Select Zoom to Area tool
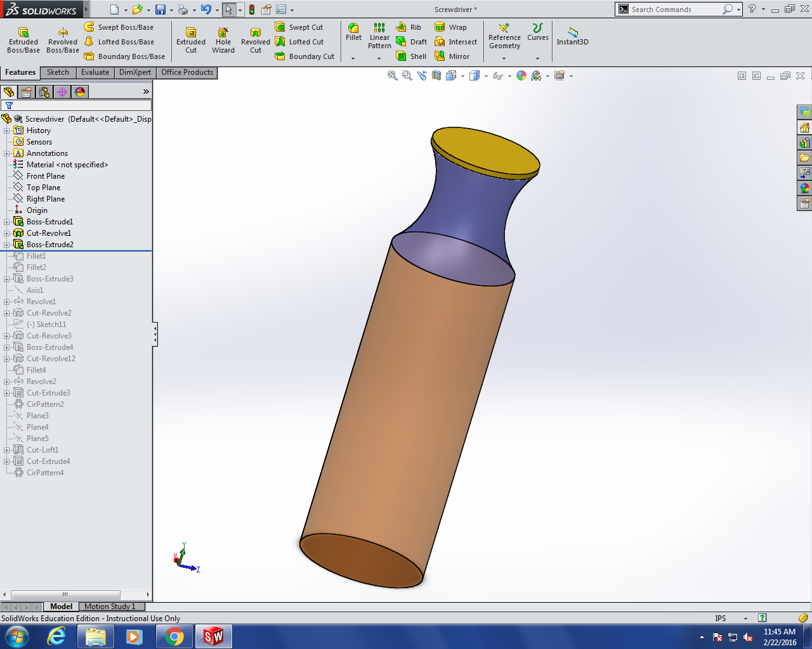 407,75
